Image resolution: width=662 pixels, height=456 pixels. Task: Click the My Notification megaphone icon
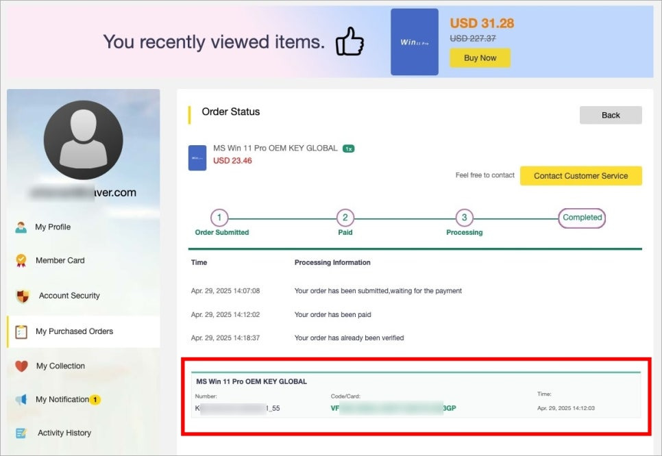(21, 399)
